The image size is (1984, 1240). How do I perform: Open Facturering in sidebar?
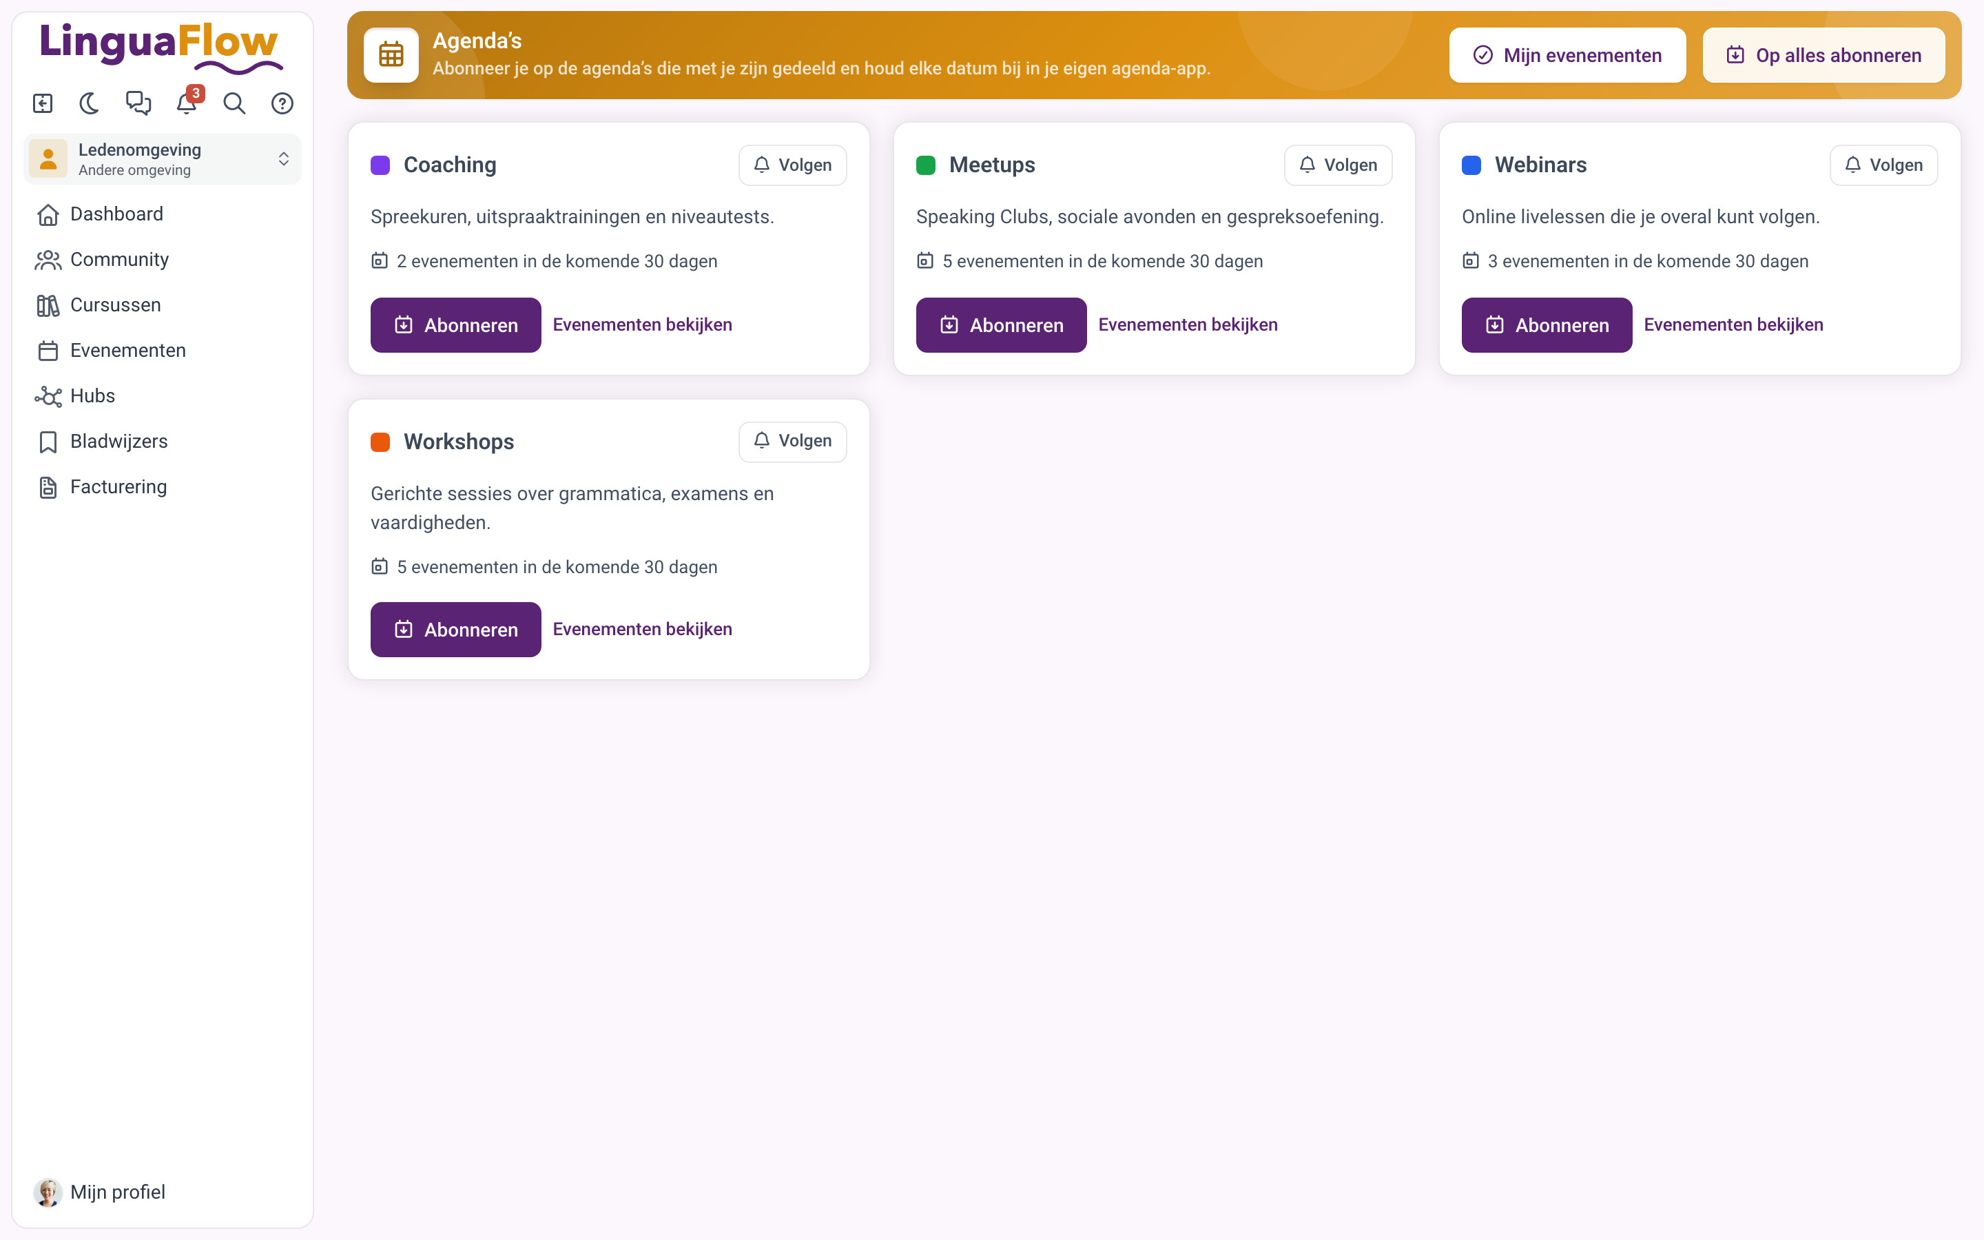click(163, 487)
